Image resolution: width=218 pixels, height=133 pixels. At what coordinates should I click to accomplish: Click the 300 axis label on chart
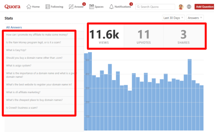[87, 88]
